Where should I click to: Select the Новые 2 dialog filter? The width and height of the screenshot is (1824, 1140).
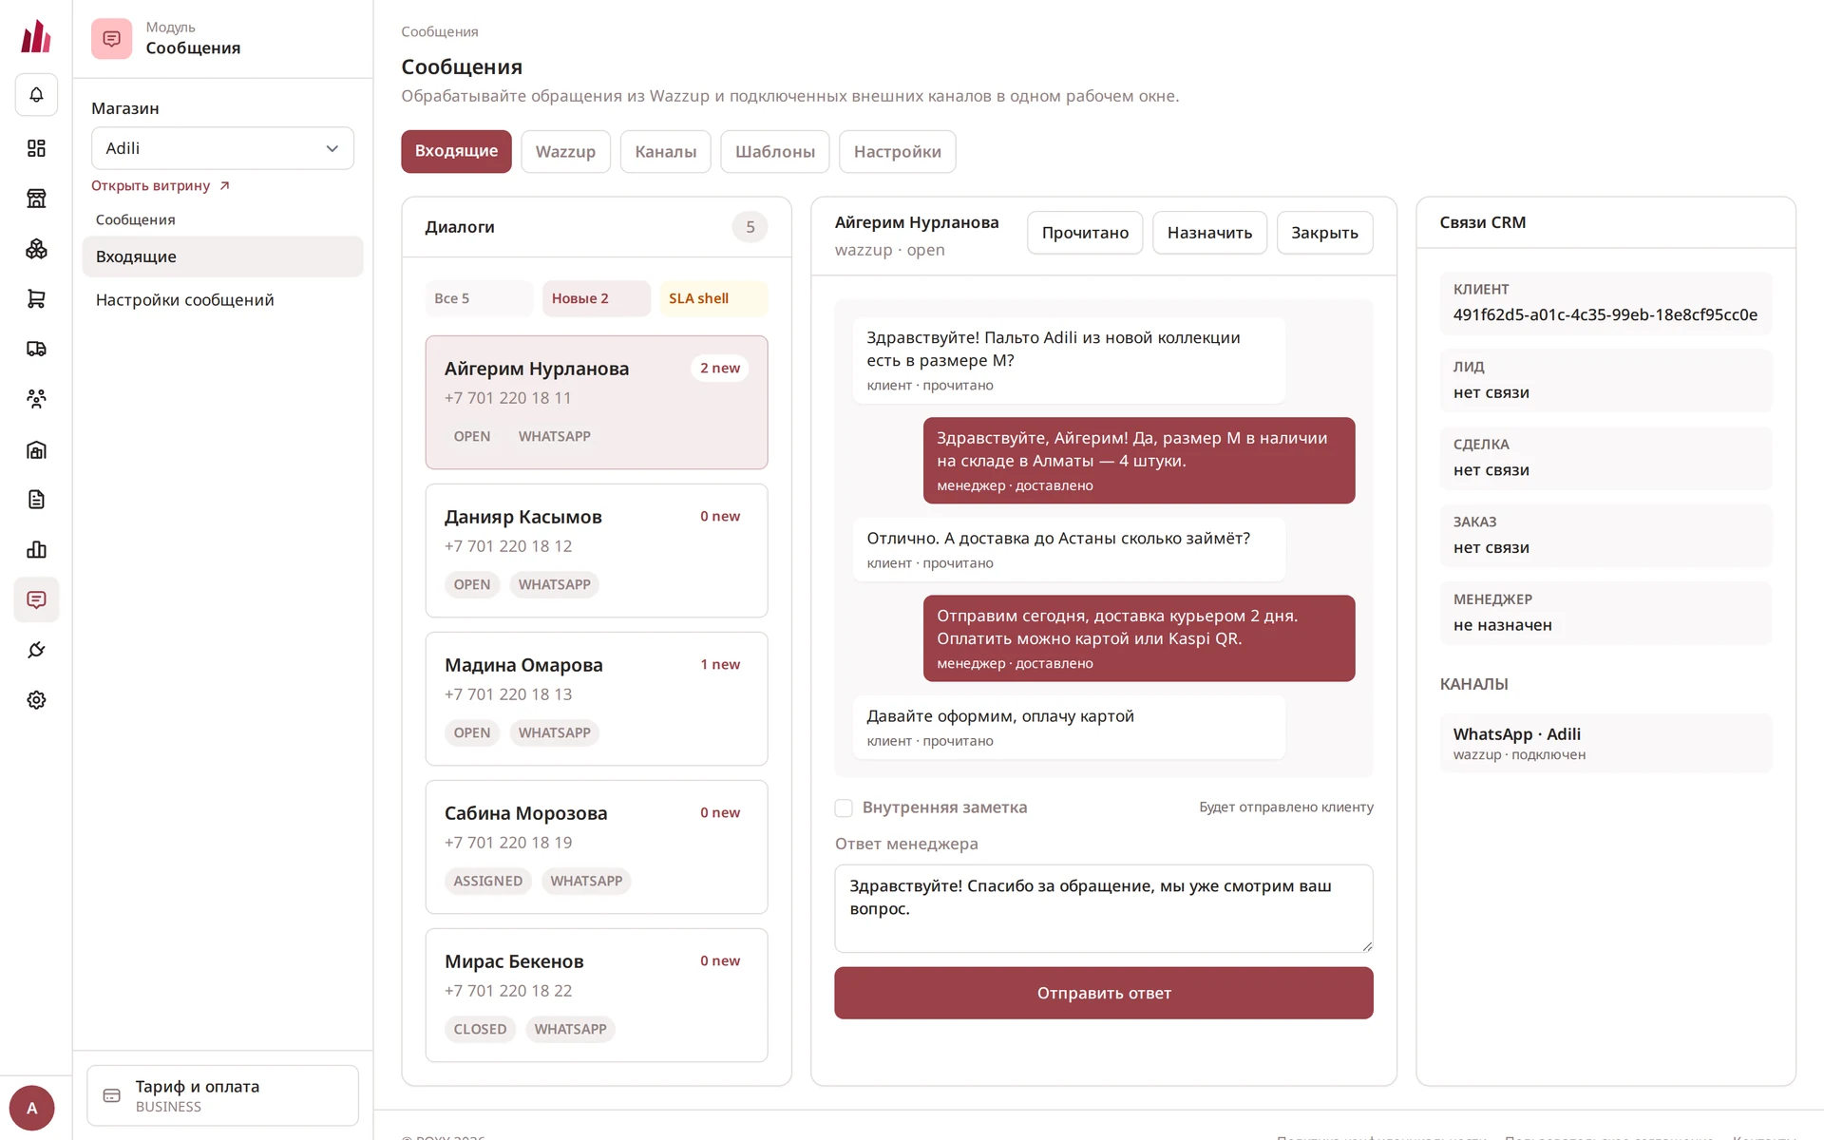coord(596,298)
